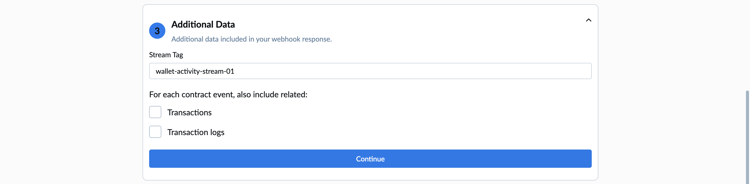Click the word 'Continue' on the button
The image size is (750, 184).
370,159
